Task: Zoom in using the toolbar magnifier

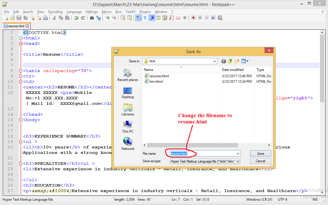Action: (x=107, y=18)
